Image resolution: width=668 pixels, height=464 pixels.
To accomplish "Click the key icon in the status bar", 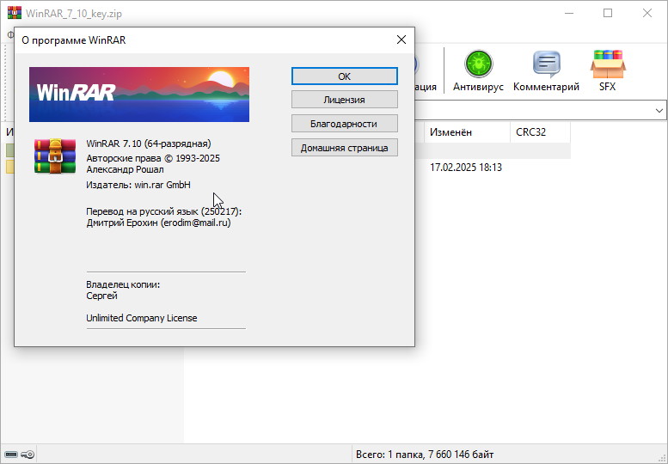I will 28,455.
